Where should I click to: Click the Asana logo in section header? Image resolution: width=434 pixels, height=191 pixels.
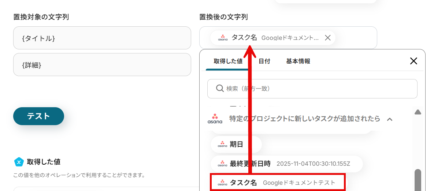coord(215,119)
